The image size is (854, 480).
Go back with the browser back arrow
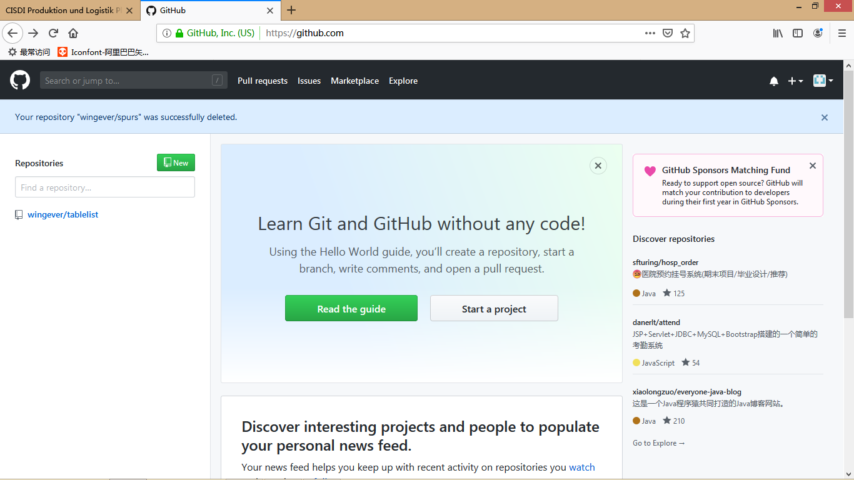(13, 33)
